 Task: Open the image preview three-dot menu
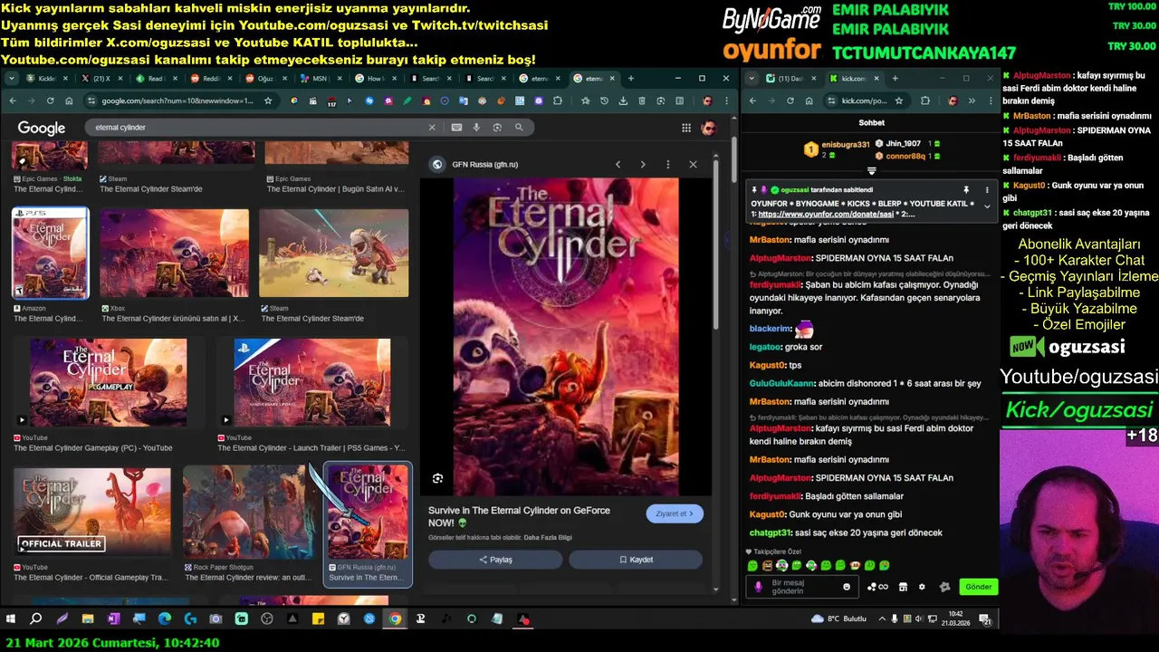pyautogui.click(x=668, y=164)
